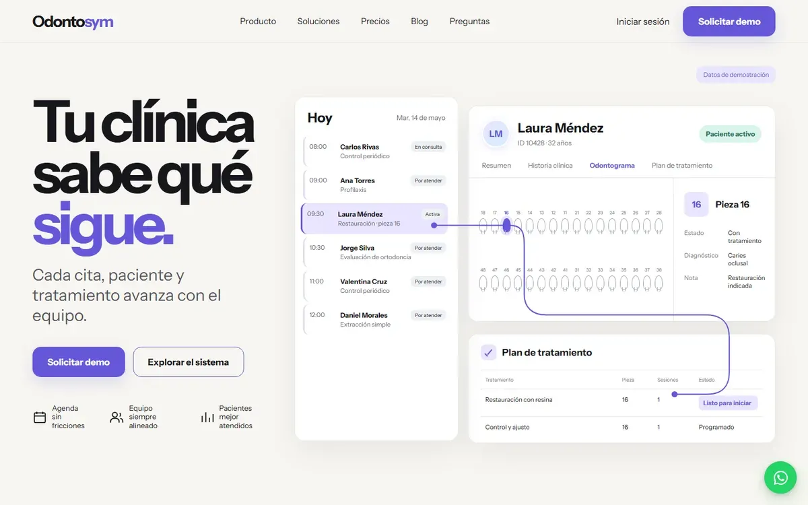Click the ID 10428 · 32 años text

[545, 143]
